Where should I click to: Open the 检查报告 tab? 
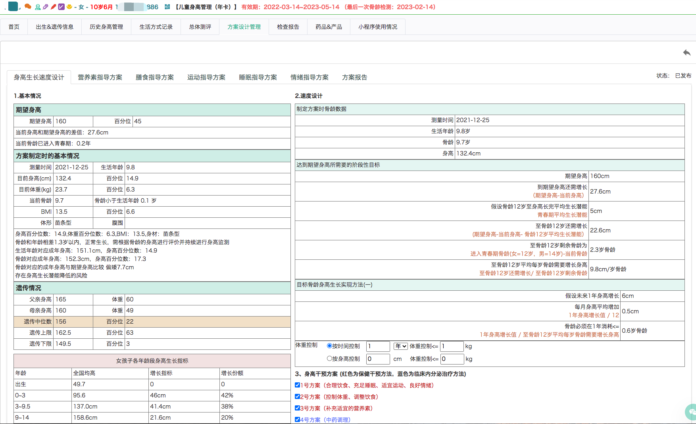(288, 27)
